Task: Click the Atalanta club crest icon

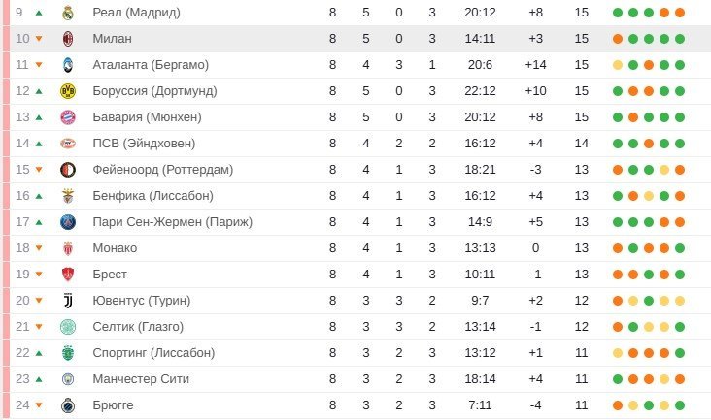Action: coord(68,65)
